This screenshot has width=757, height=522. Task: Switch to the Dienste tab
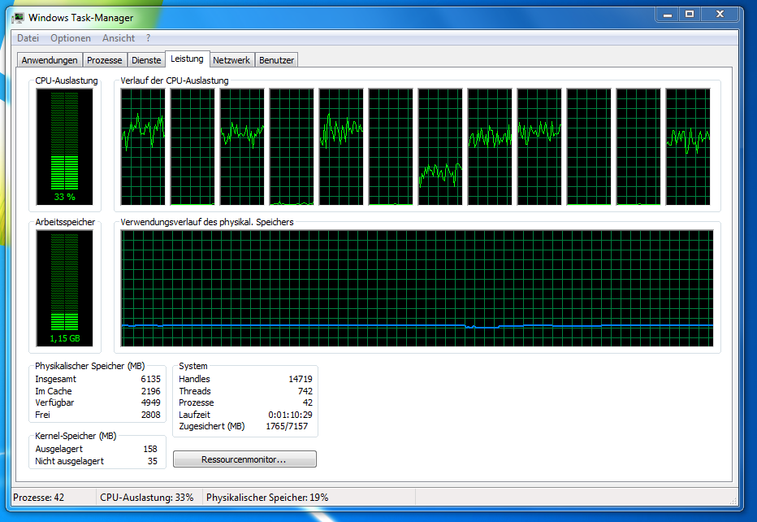point(146,59)
